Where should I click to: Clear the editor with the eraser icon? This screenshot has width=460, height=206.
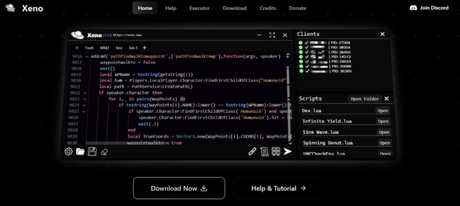[x=104, y=152]
